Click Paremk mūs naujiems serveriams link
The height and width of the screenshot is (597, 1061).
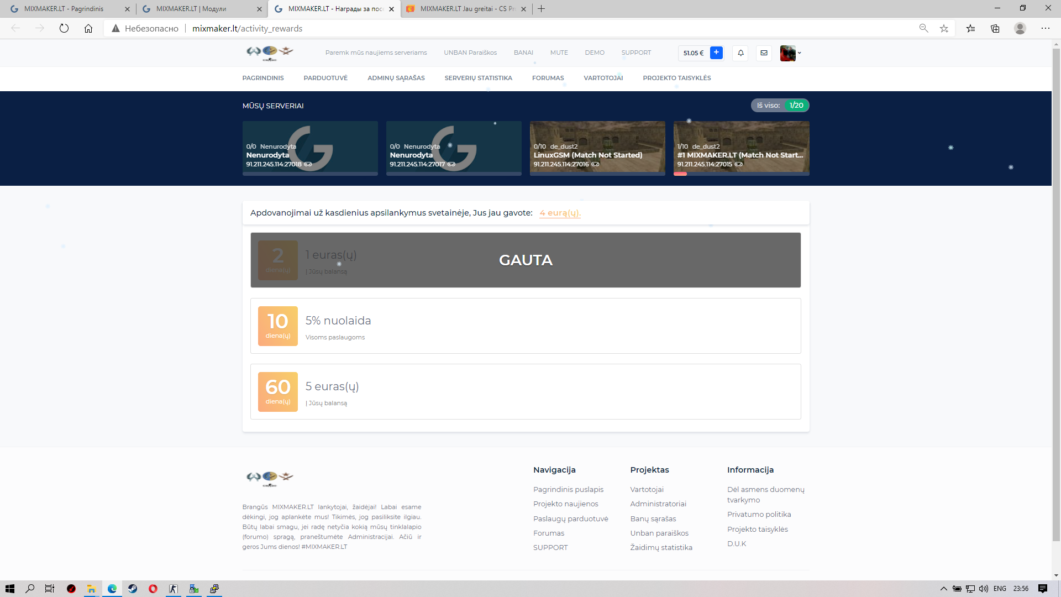pos(376,53)
